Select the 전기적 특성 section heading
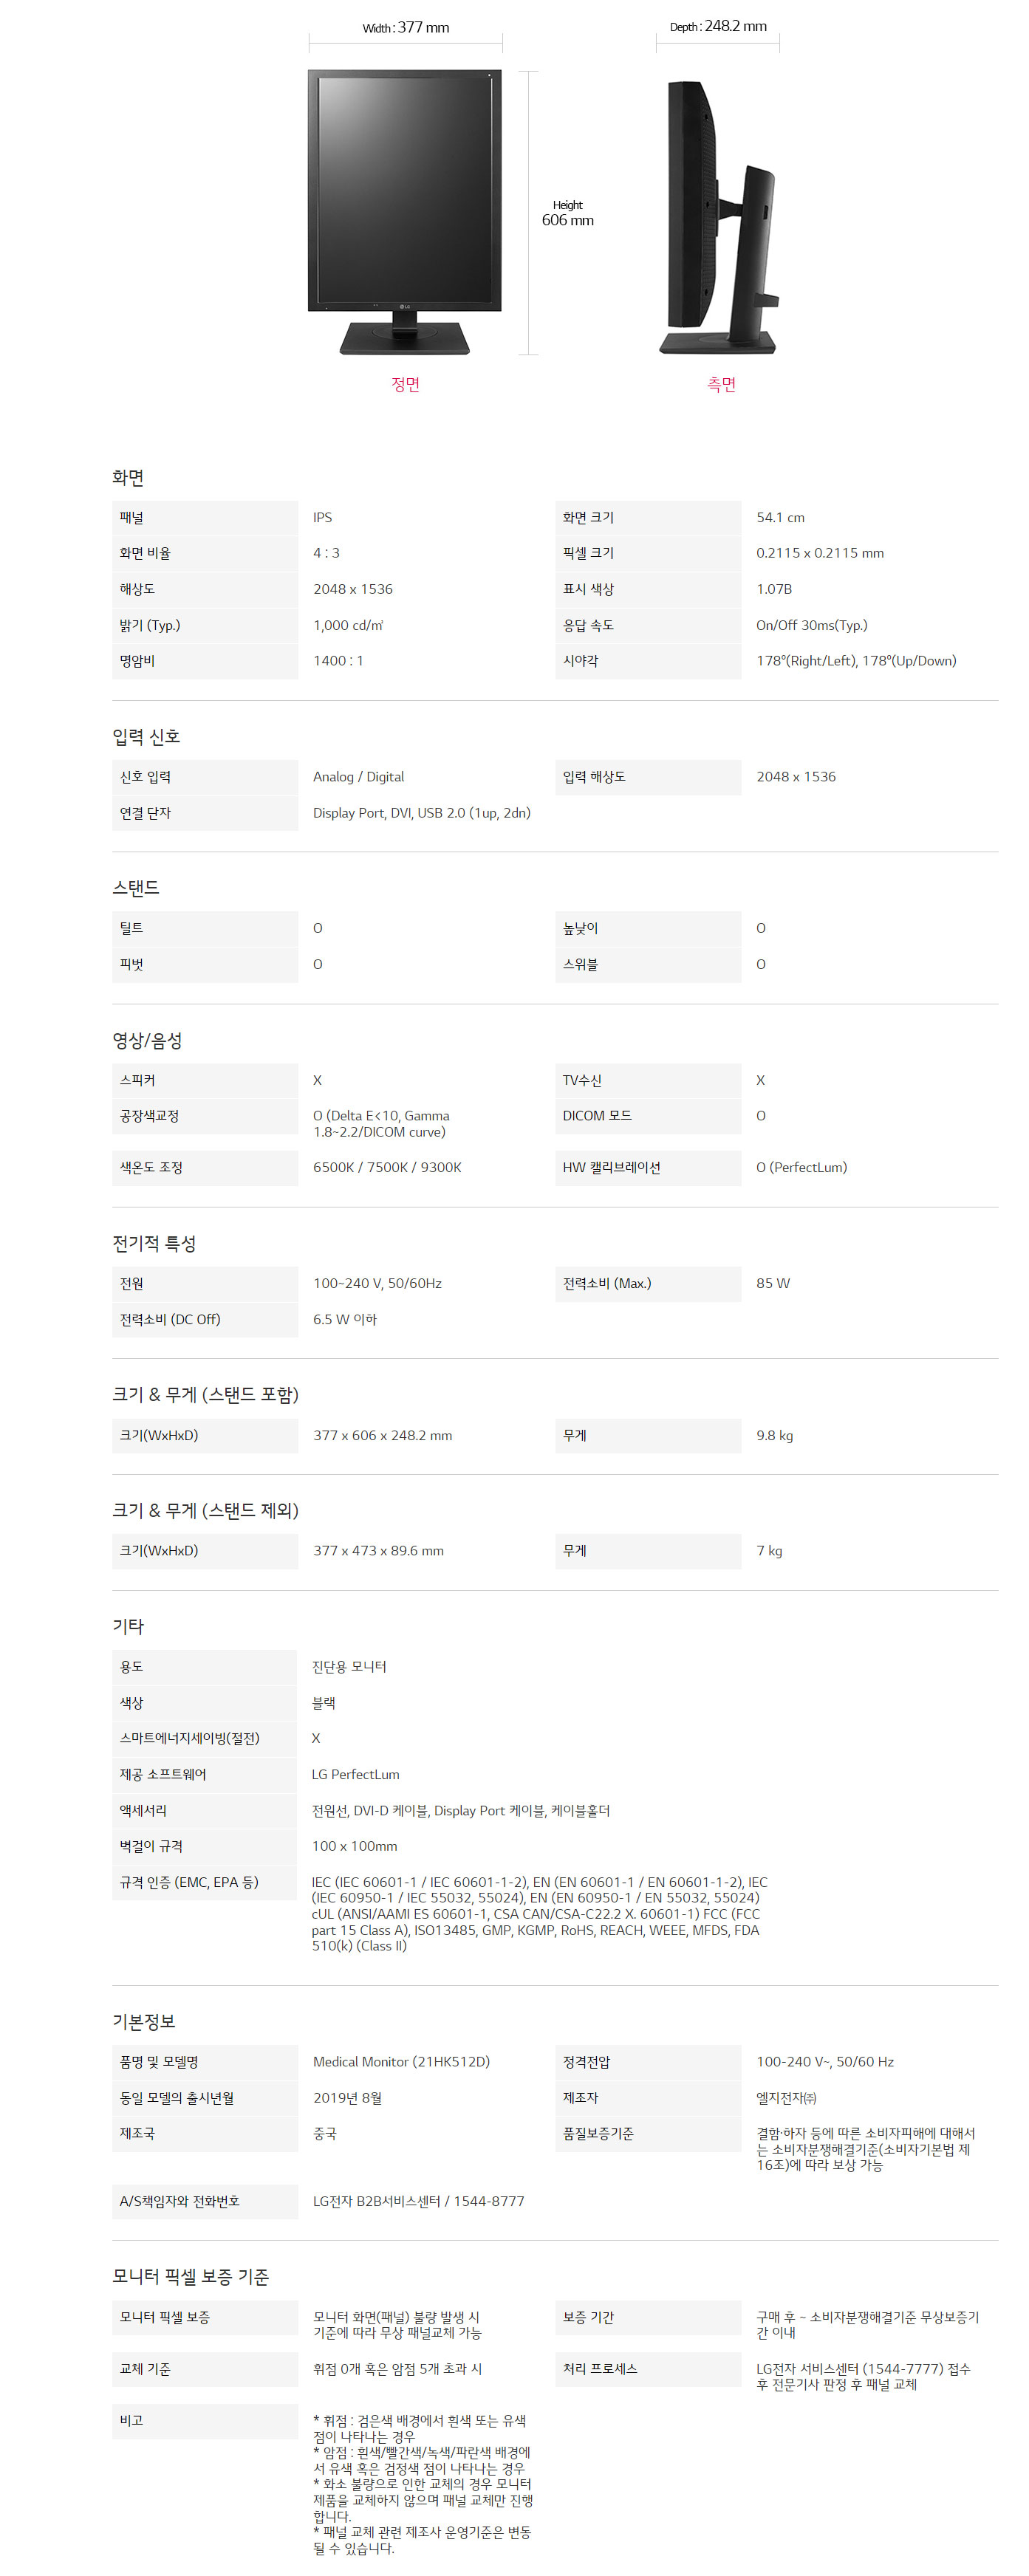 click(x=154, y=1243)
